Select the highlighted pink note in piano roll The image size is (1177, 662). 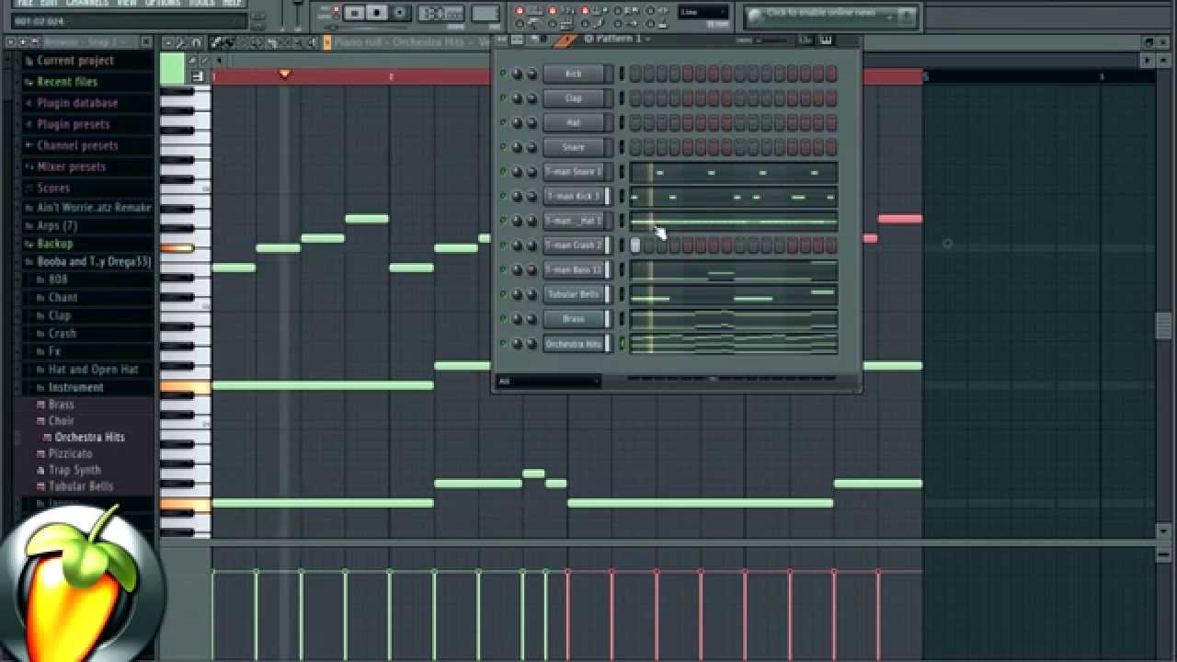[x=899, y=219]
